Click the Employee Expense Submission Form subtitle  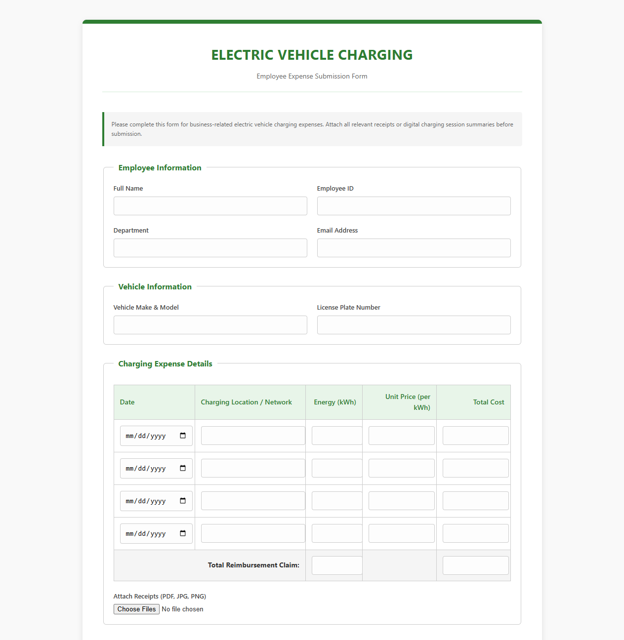pos(312,76)
